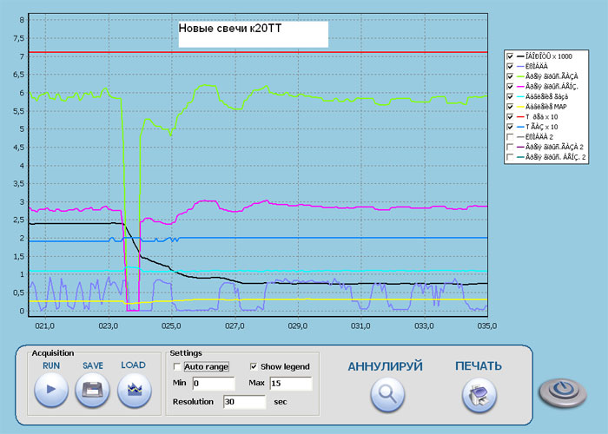608x434 pixels.
Task: Click the printer button under ПЕЧАТЬ
Action: point(479,394)
